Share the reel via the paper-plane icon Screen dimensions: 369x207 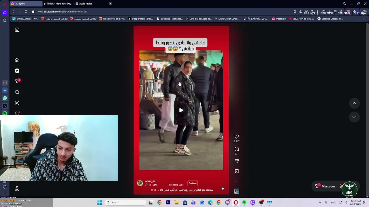237,161
